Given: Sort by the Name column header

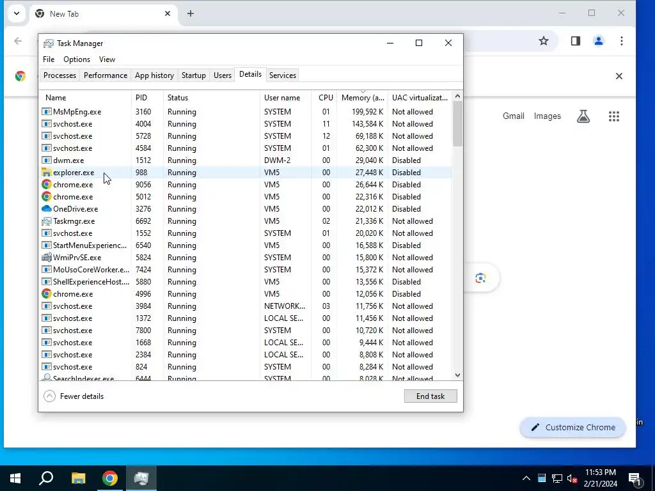Looking at the screenshot, I should (x=85, y=98).
